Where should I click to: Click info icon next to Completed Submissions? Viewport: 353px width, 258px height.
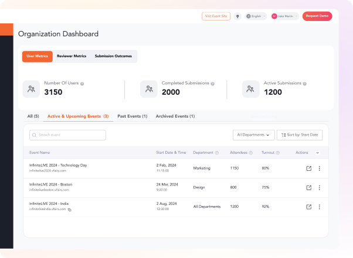coord(212,84)
